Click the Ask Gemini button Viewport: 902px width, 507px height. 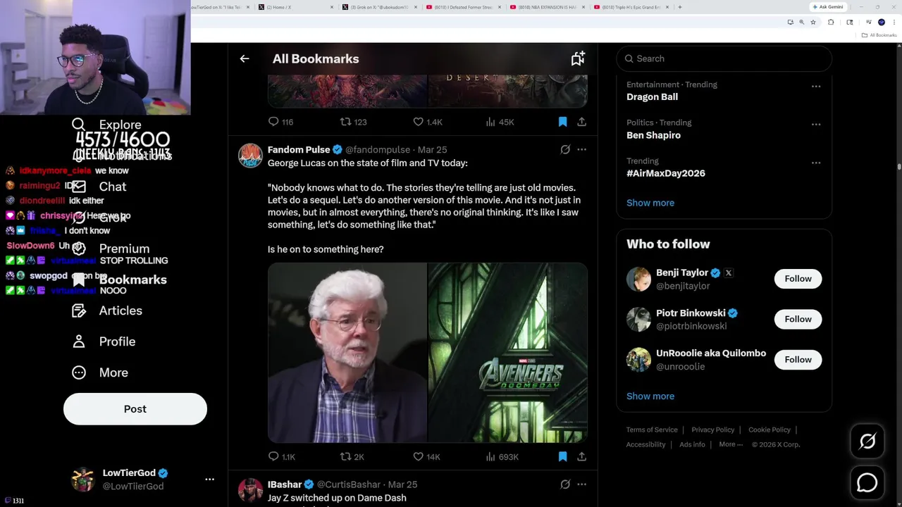click(x=828, y=7)
